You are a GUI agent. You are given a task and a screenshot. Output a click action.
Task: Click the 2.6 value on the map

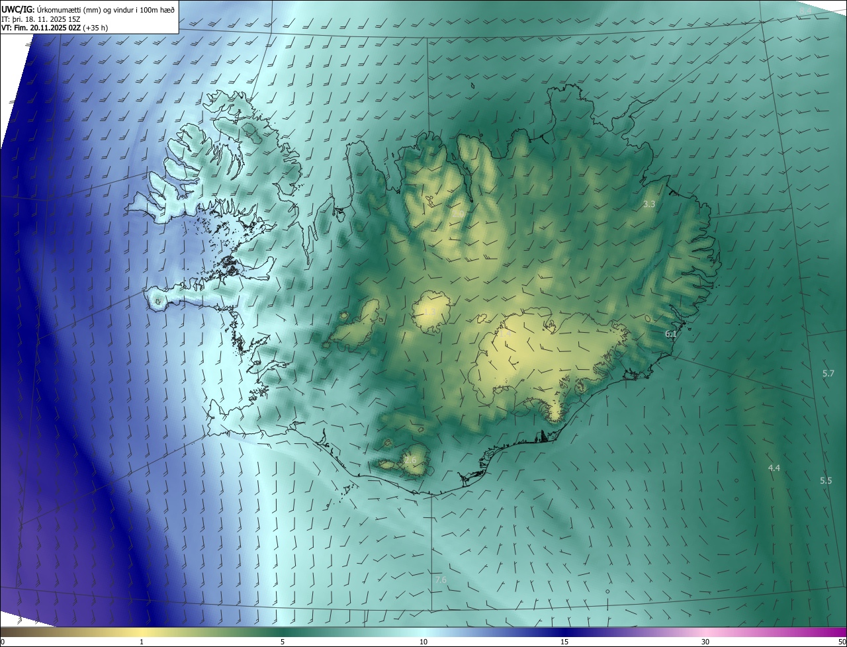point(410,460)
